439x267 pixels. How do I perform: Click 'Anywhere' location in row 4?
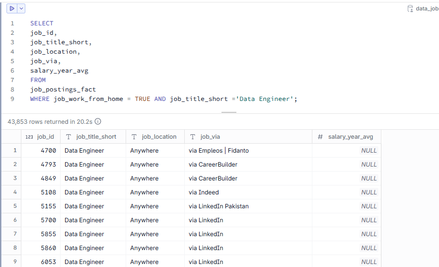coord(155,192)
